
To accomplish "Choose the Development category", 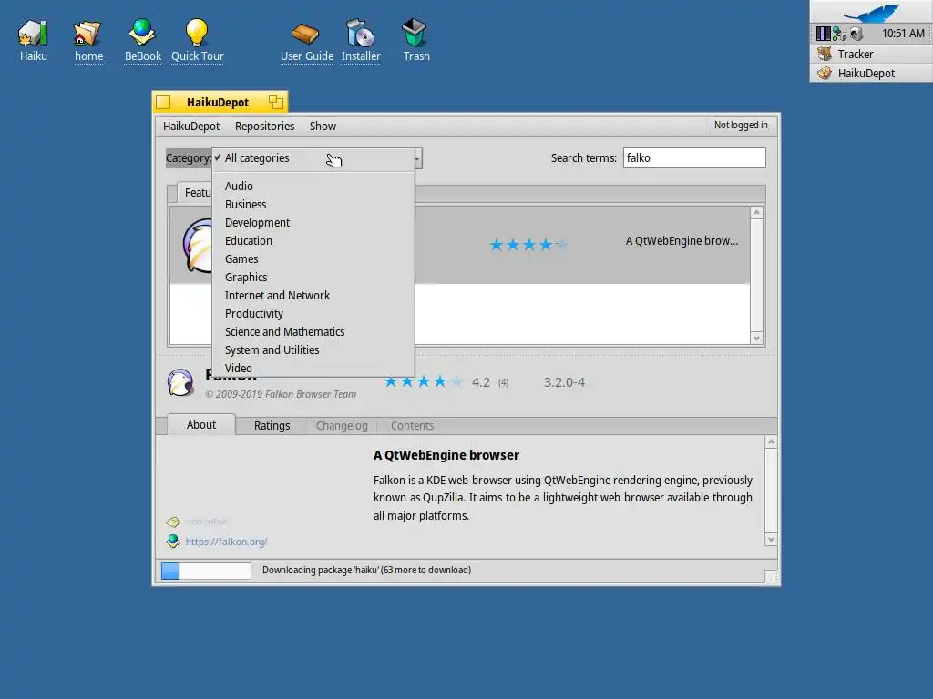I will click(x=313, y=222).
